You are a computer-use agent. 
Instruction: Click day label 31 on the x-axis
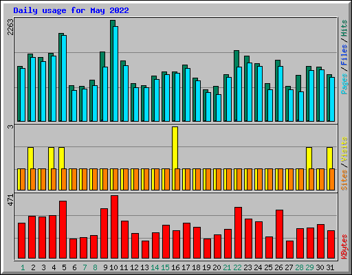[330, 267]
